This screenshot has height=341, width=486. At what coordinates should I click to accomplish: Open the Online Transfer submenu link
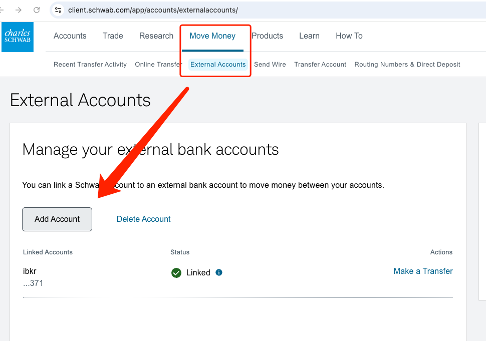point(158,65)
